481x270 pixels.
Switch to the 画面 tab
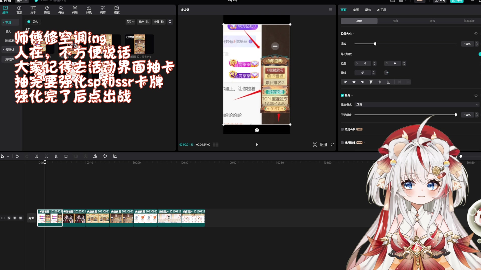[343, 10]
